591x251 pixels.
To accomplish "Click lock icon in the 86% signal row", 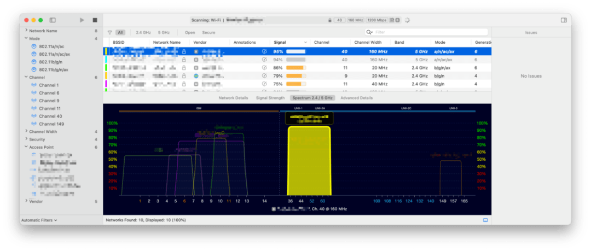I will pyautogui.click(x=184, y=68).
